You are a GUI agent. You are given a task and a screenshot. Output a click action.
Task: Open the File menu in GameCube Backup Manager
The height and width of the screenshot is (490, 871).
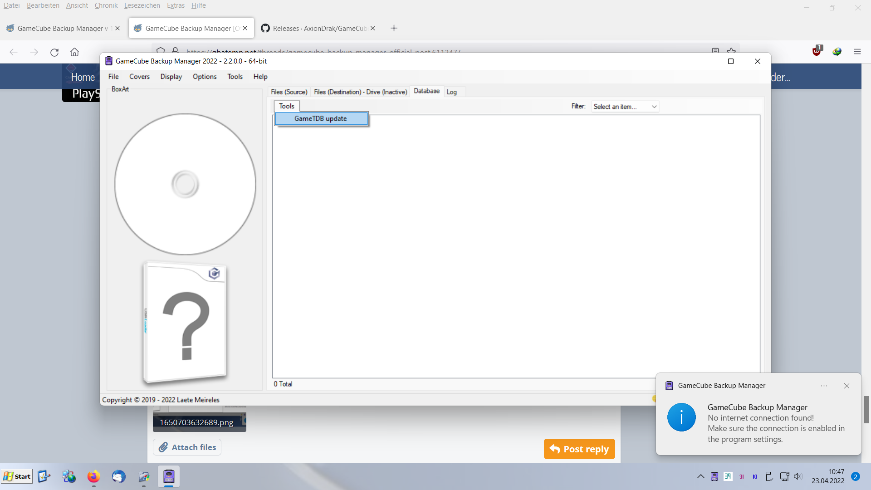(113, 77)
